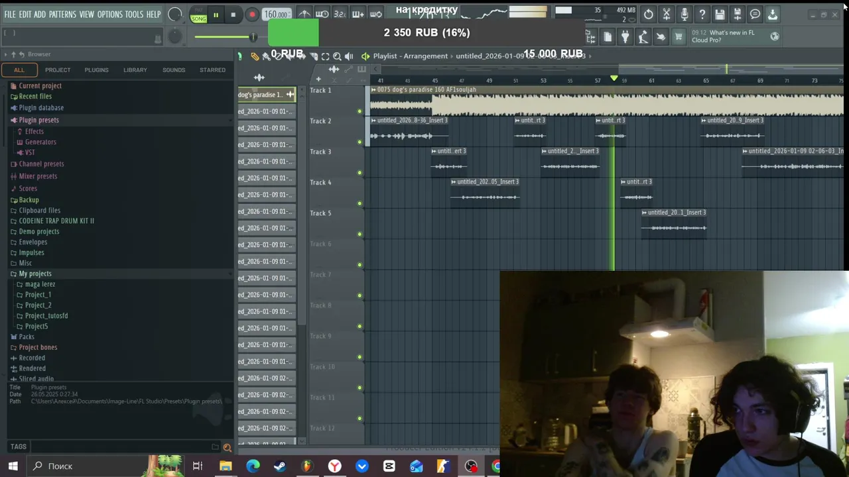This screenshot has width=849, height=477.
Task: Open the Project_tutosfd folder
Action: pyautogui.click(x=46, y=315)
